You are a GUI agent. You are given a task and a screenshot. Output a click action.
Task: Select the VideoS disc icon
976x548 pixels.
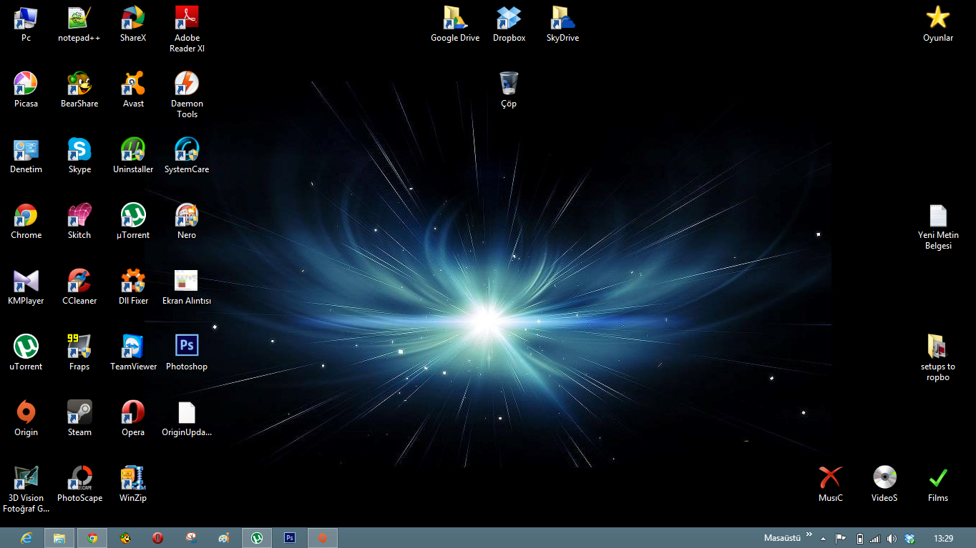[x=884, y=484]
